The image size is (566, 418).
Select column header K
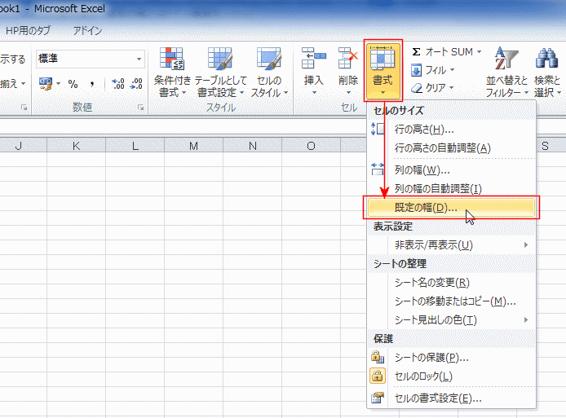click(76, 146)
